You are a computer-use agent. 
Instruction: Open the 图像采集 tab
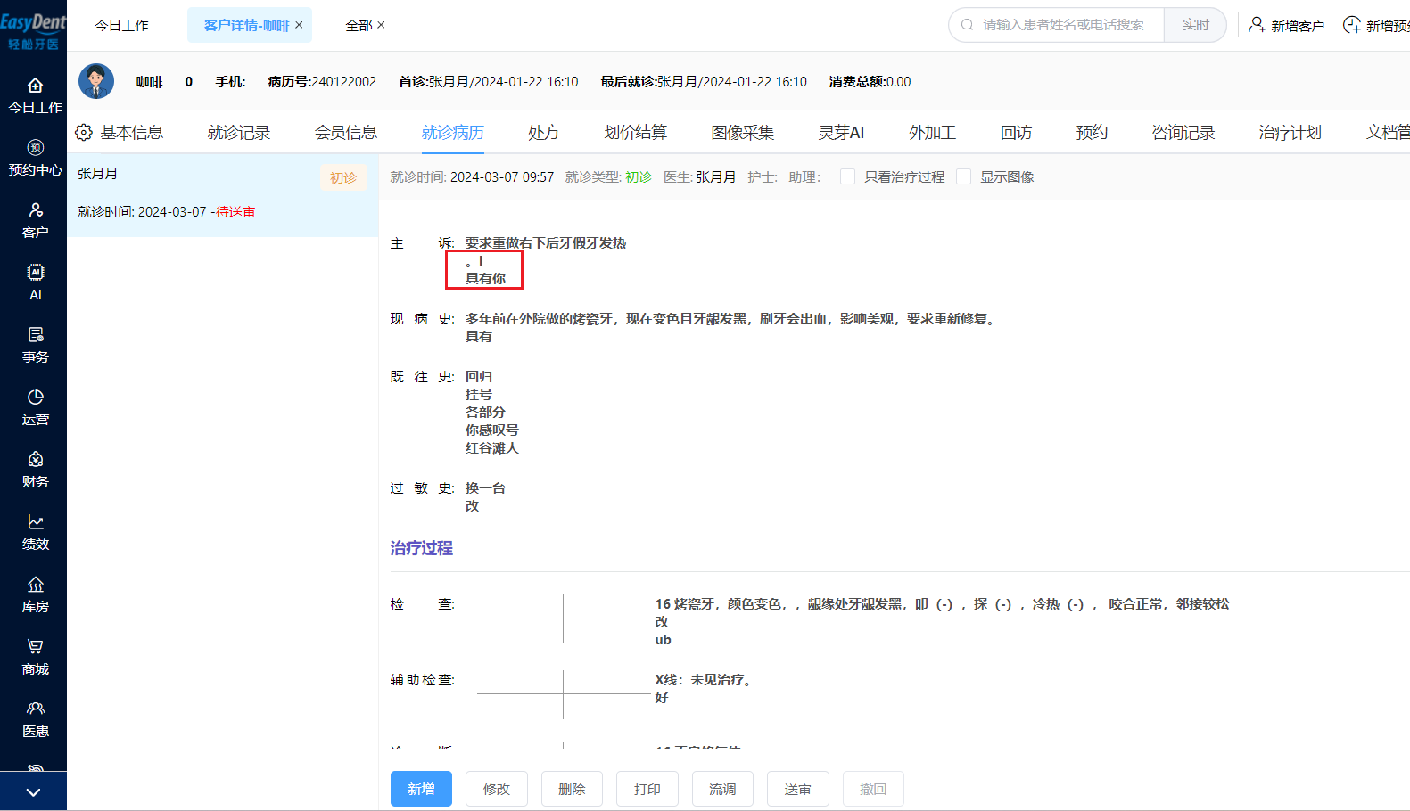[742, 133]
